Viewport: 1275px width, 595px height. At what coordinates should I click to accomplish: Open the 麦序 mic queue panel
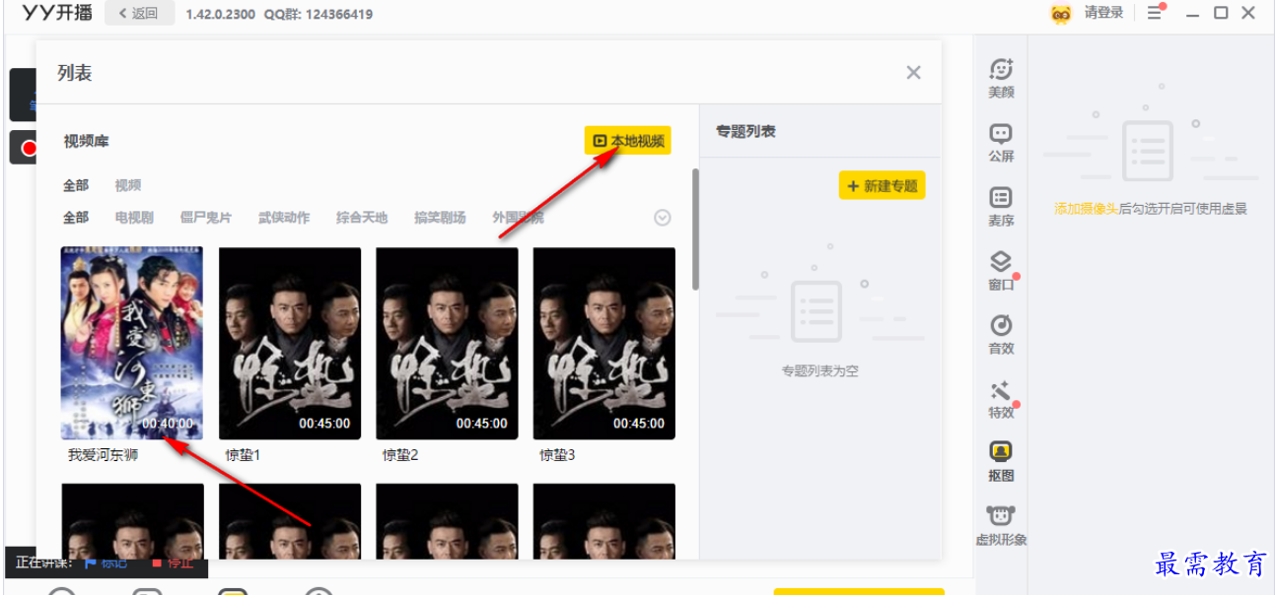1001,207
